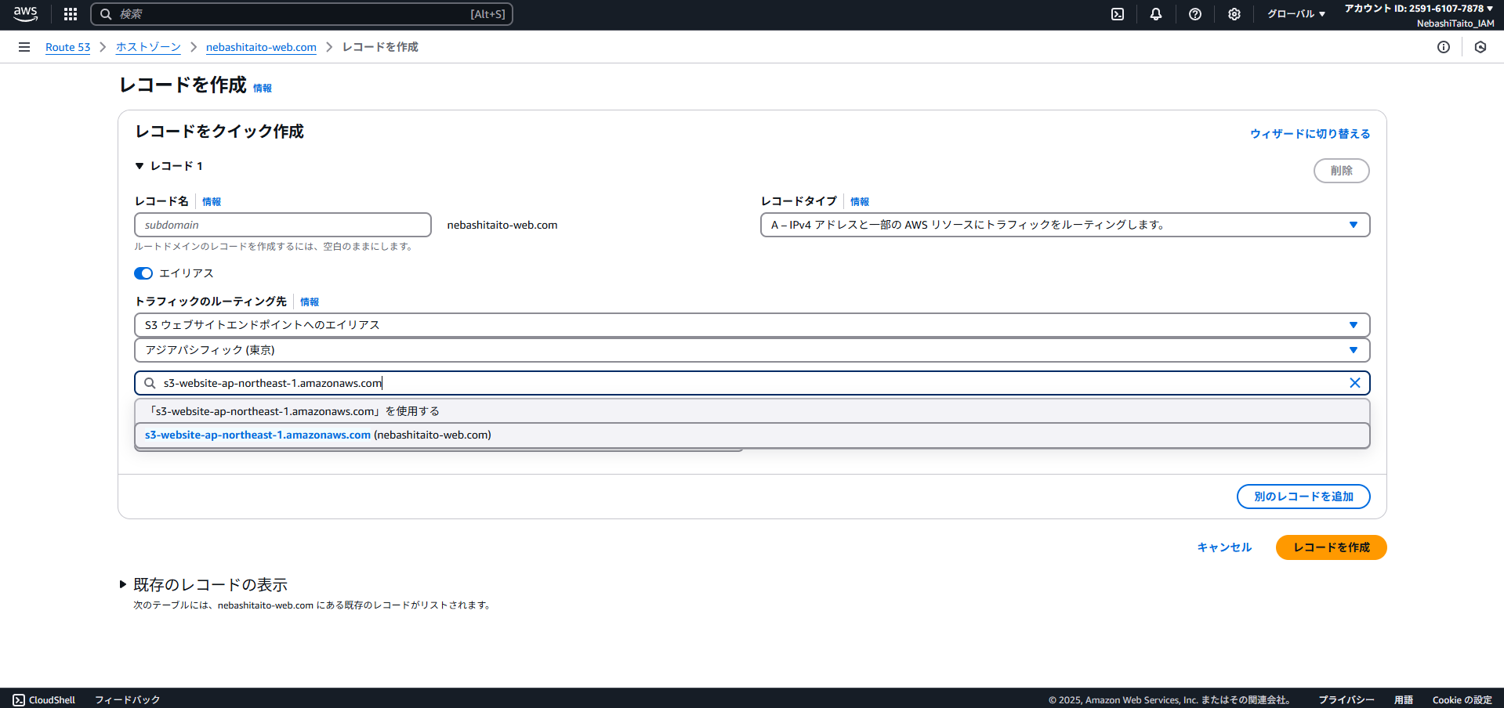Open フィードバック in the footer
Screen dimensions: 1504x708
(x=128, y=699)
